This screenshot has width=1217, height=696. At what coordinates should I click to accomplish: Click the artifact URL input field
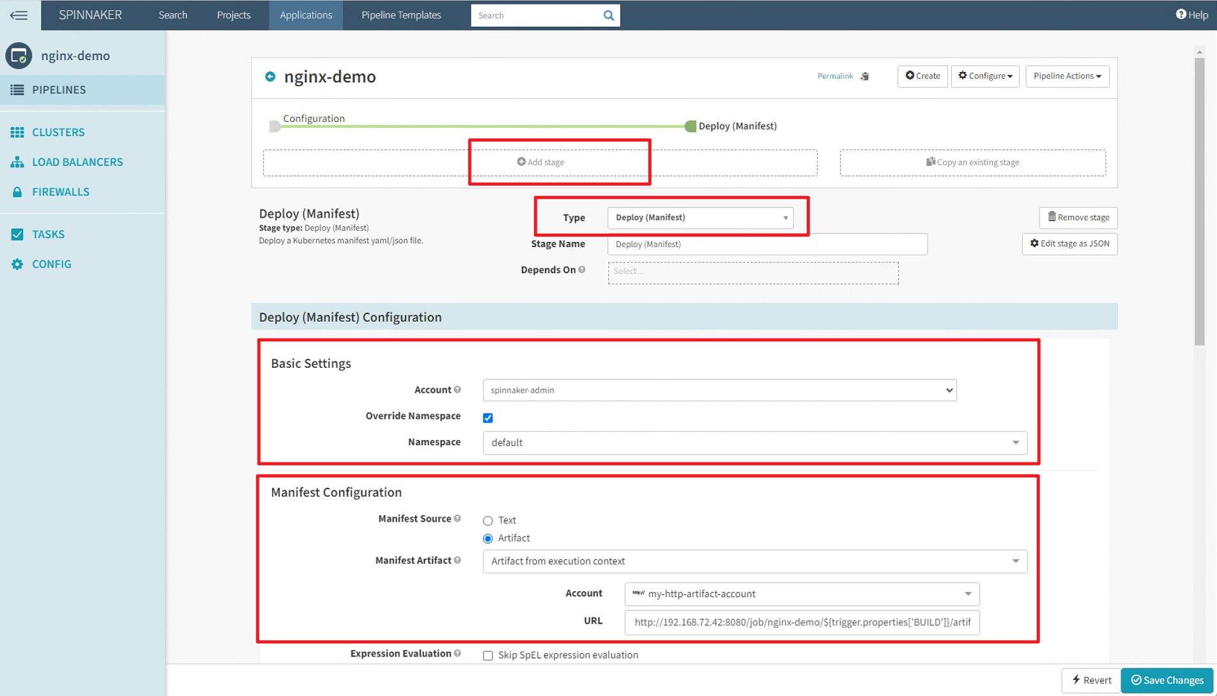pyautogui.click(x=802, y=623)
